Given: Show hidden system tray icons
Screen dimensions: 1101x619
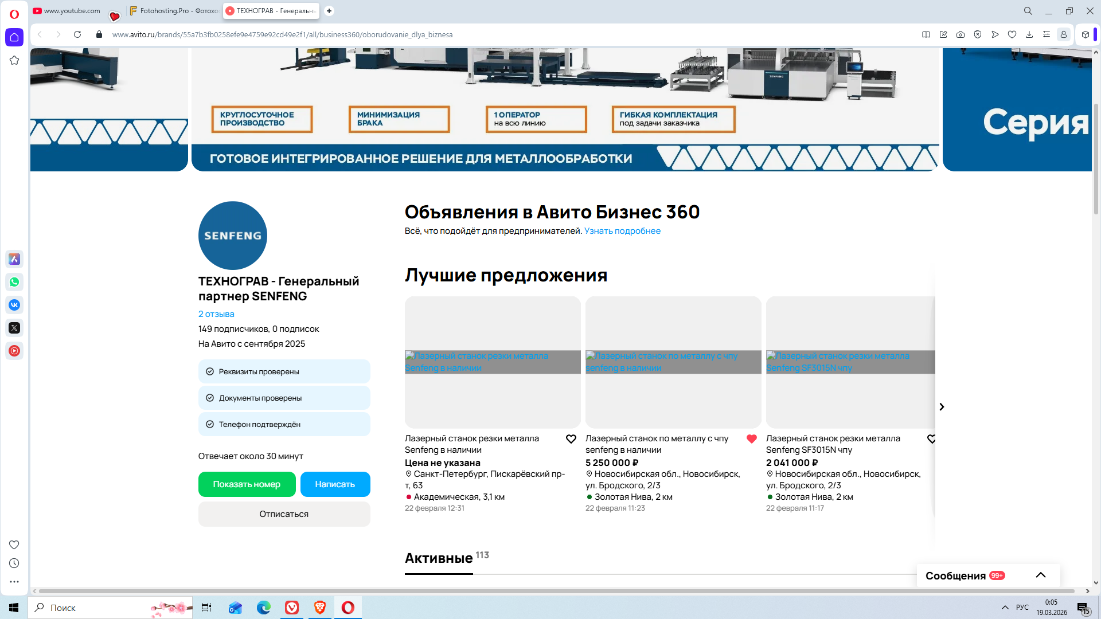Looking at the screenshot, I should pos(1005,608).
